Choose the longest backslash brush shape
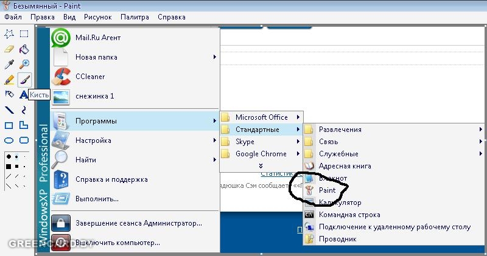The height and width of the screenshot is (256, 487). (x=9, y=186)
